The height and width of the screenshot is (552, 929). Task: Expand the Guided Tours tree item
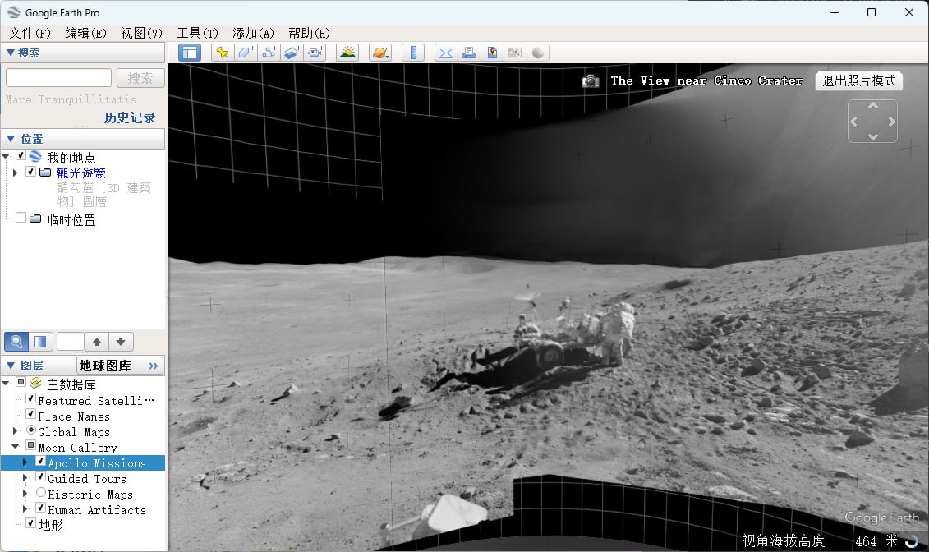[25, 478]
